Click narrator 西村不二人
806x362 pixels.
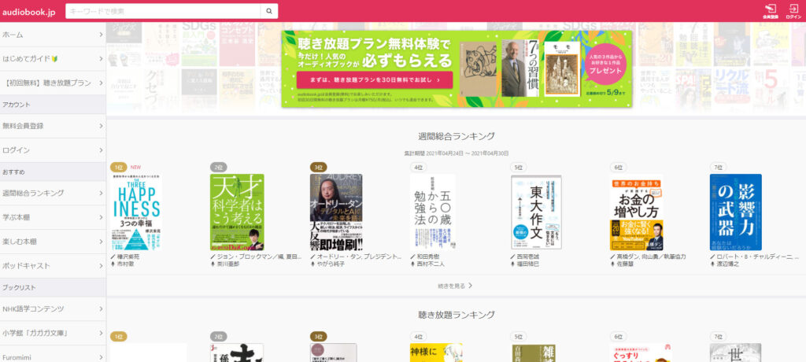(x=431, y=264)
